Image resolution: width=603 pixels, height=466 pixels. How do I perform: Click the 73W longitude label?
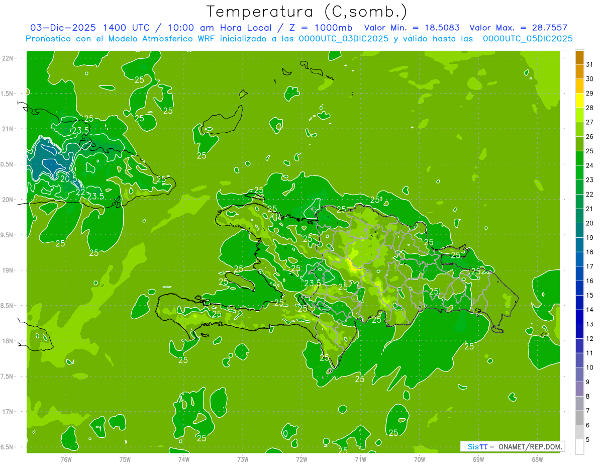[243, 459]
